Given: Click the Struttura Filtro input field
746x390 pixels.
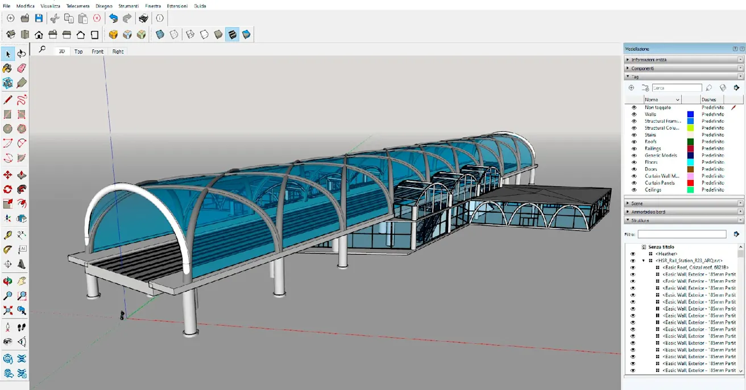Looking at the screenshot, I should click(x=682, y=234).
